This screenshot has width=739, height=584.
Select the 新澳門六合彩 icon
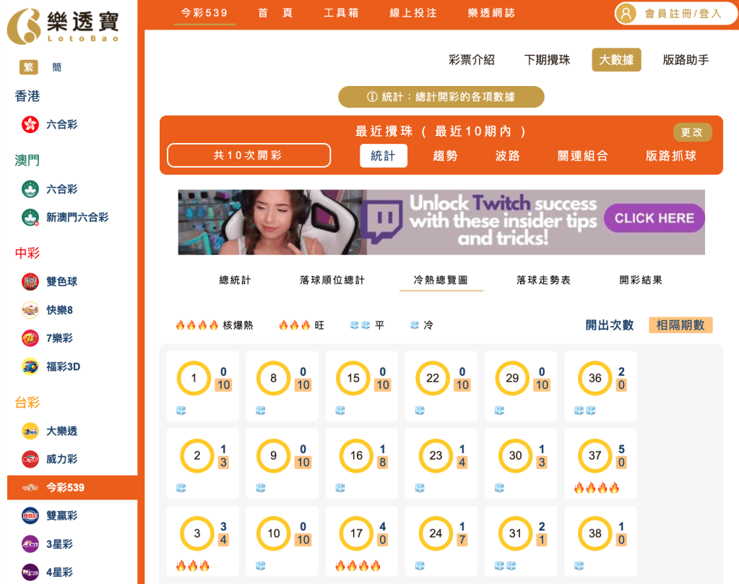pos(29,217)
